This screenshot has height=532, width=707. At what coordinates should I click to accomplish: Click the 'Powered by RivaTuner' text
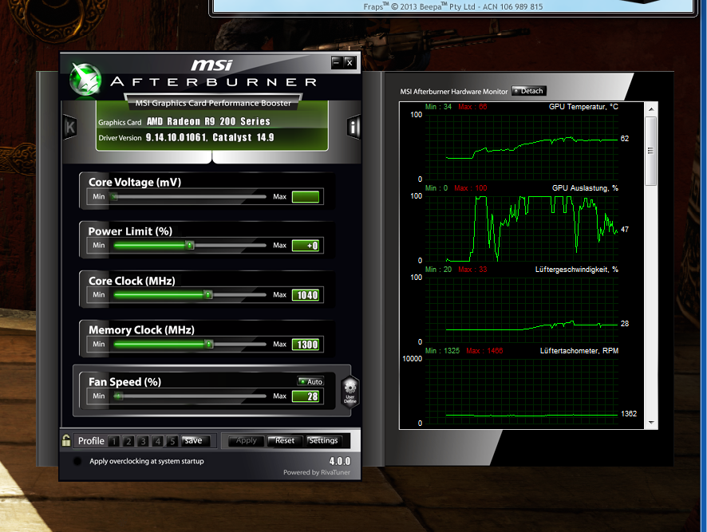(x=317, y=472)
